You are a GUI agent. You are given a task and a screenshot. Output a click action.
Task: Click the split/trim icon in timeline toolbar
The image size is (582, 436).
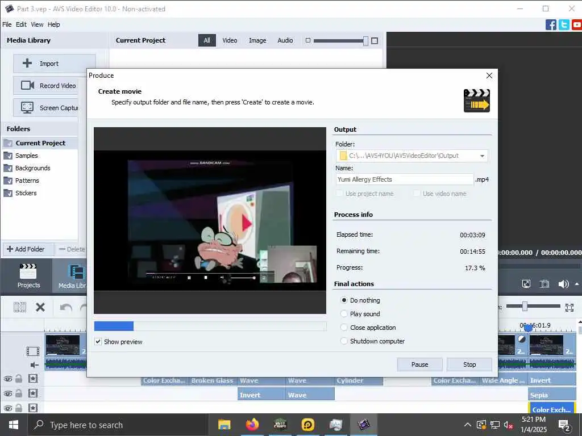click(x=20, y=307)
